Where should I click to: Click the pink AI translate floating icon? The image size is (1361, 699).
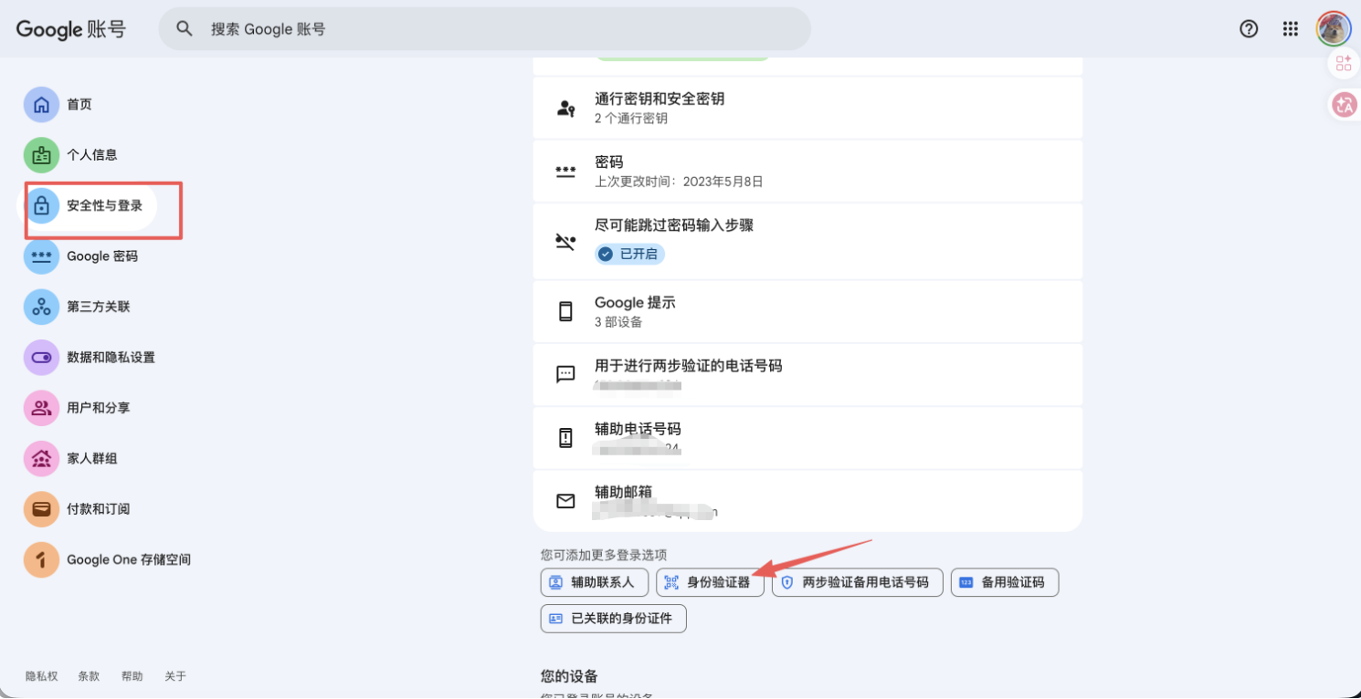pos(1344,105)
